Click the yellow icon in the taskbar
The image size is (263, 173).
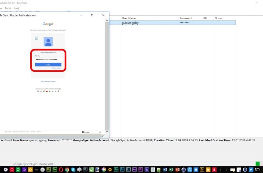pos(30,170)
